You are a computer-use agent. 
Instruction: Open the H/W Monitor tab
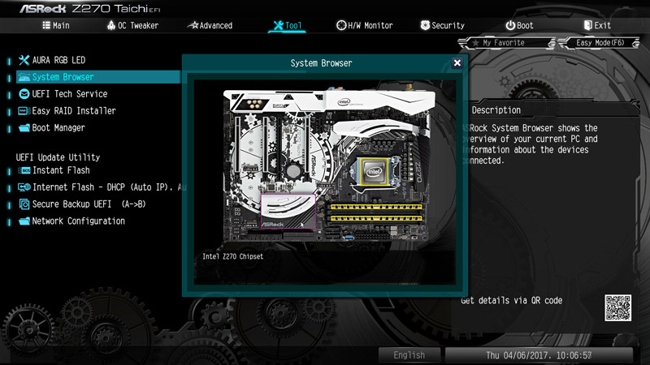(364, 25)
